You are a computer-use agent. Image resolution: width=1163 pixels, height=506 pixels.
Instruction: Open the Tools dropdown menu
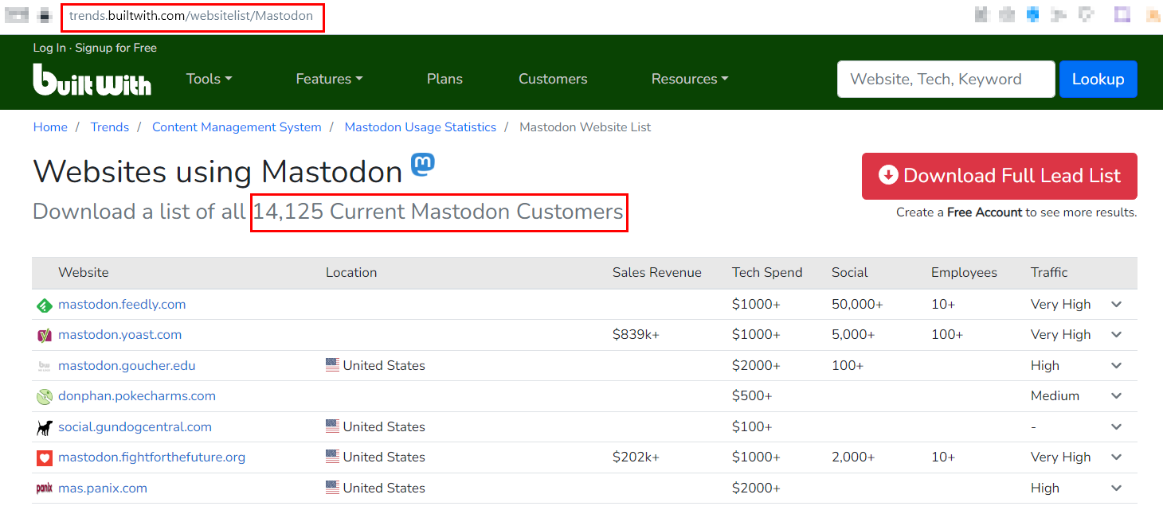pyautogui.click(x=209, y=79)
